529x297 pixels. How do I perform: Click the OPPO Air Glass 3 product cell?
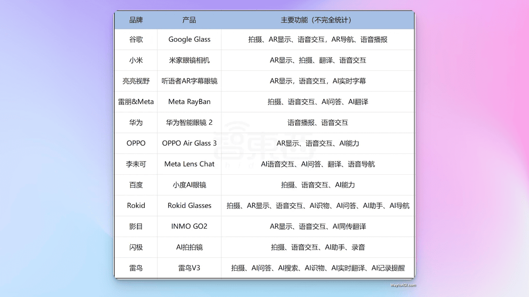pyautogui.click(x=190, y=143)
